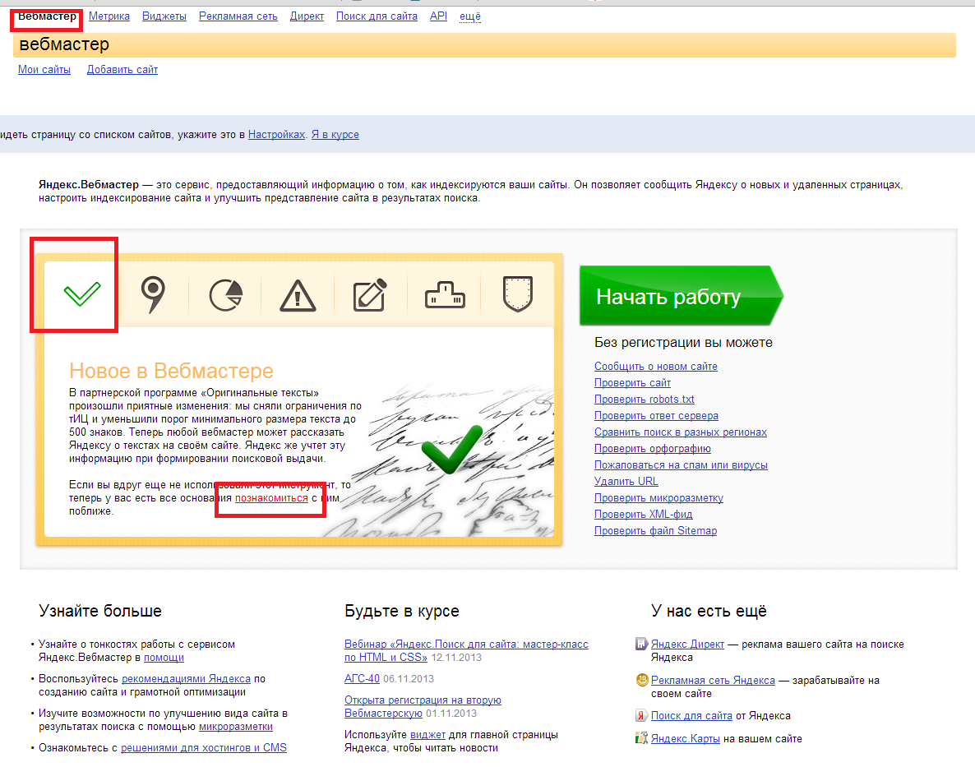Click the 'Без регистрации вы можете' heading
This screenshot has width=975, height=767.
(x=683, y=343)
